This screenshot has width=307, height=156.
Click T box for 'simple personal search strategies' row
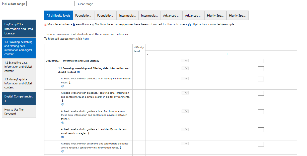[261, 130]
